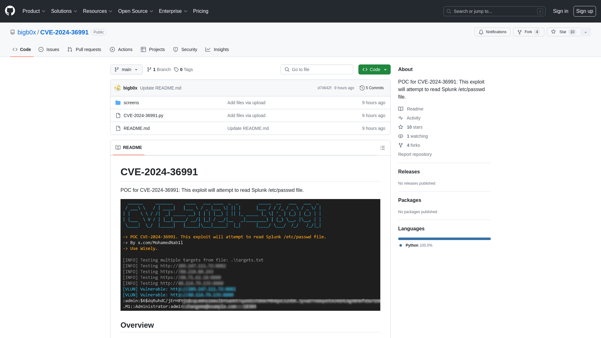Expand the main branch dropdown
601x338 pixels.
[x=126, y=69]
